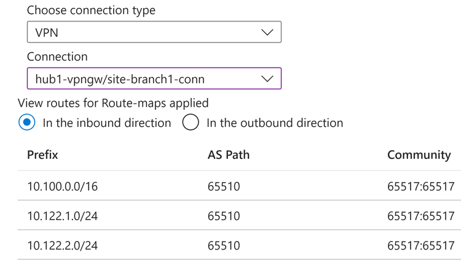This screenshot has width=461, height=260.
Task: Select the 10.122.2.0/24 prefix row
Action: [62, 246]
